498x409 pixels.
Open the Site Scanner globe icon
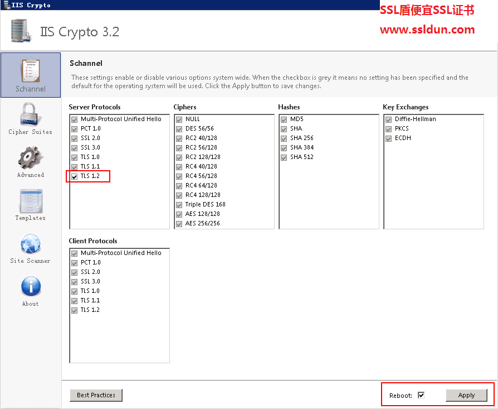(31, 244)
